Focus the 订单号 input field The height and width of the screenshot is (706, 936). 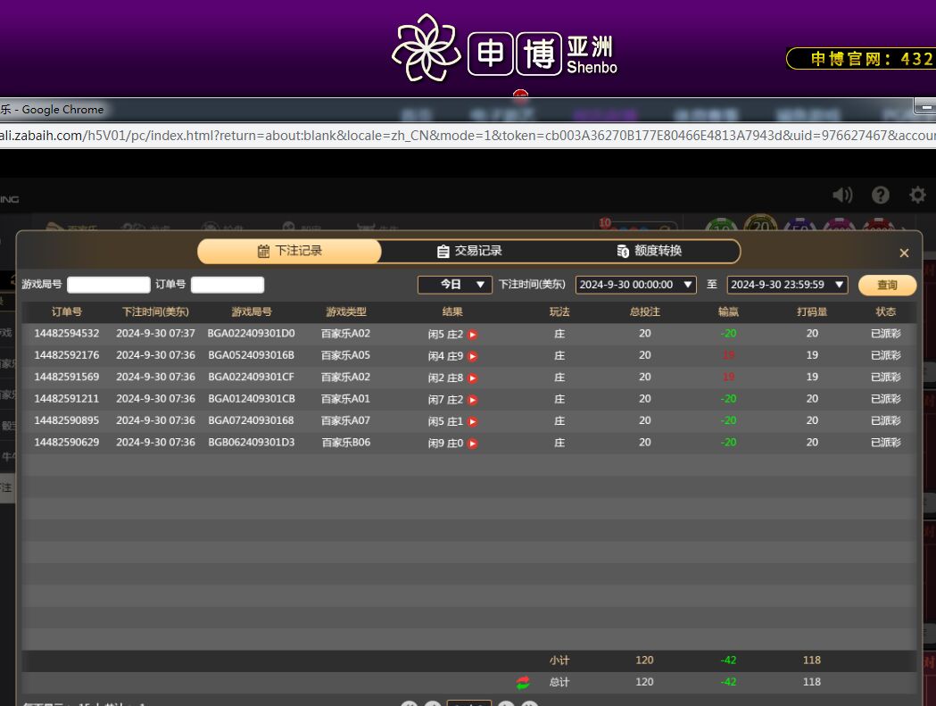(x=228, y=285)
